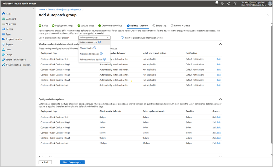Edit install settings for Kiosk Devices - Ring4

click(219, 80)
